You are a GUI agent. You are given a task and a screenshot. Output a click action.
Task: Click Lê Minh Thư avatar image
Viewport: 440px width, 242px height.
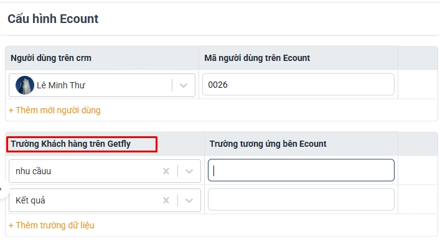25,85
